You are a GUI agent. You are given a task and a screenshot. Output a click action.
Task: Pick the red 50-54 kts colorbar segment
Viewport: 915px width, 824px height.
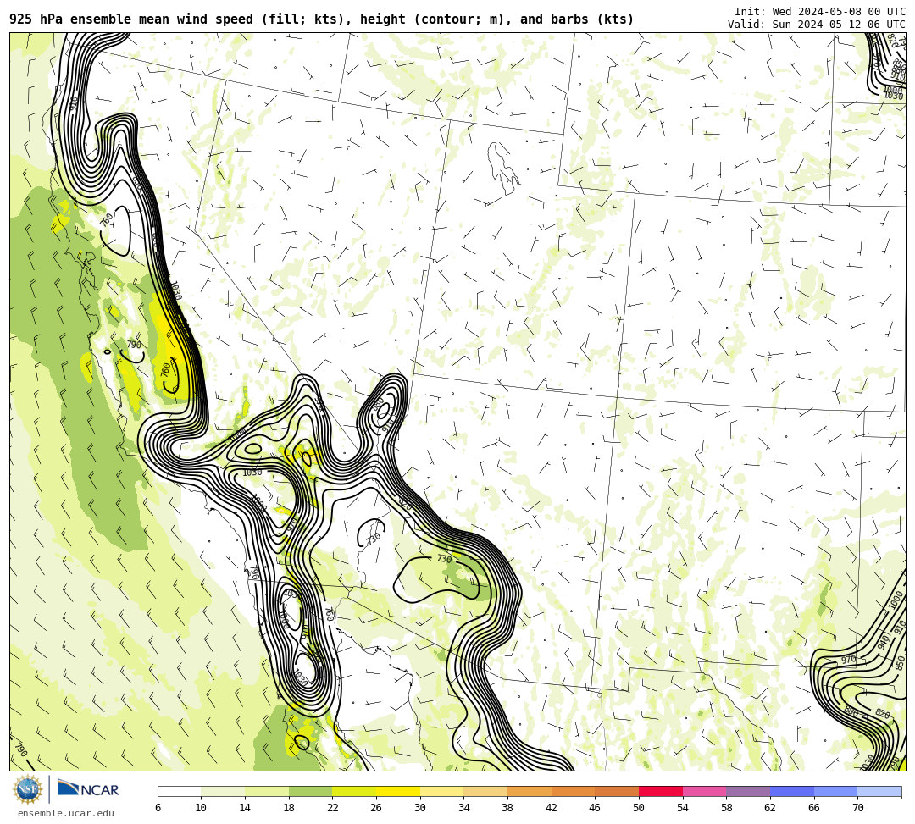tap(661, 791)
